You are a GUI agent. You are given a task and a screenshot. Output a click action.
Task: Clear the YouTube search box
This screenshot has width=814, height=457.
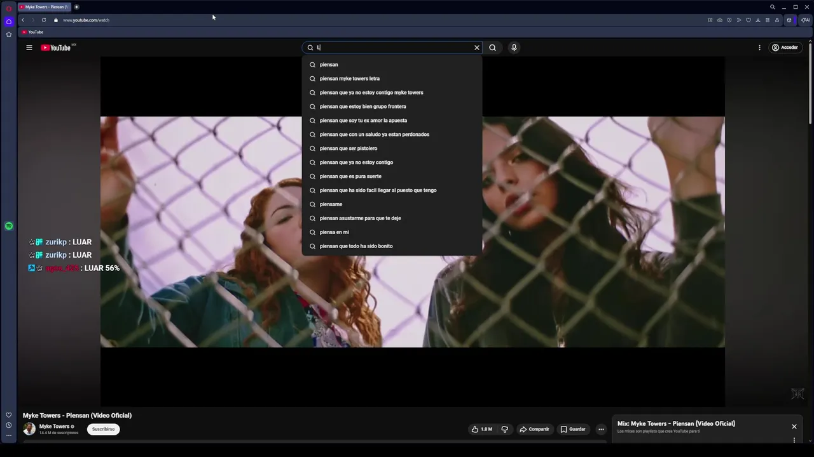[x=477, y=48]
